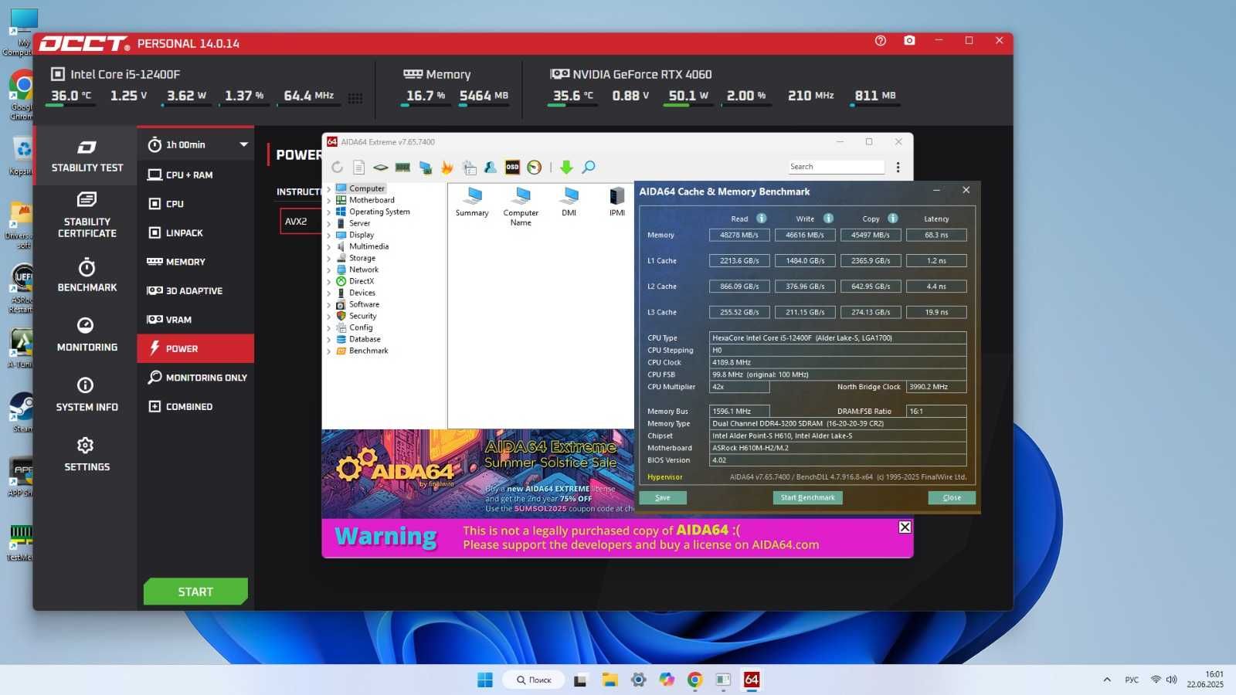Open the 1h 00min duration dropdown
This screenshot has height=695, width=1236.
point(199,144)
